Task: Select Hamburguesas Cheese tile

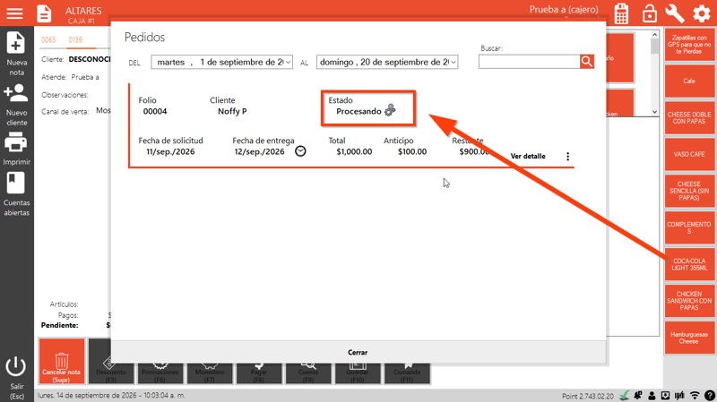Action: coord(689,338)
